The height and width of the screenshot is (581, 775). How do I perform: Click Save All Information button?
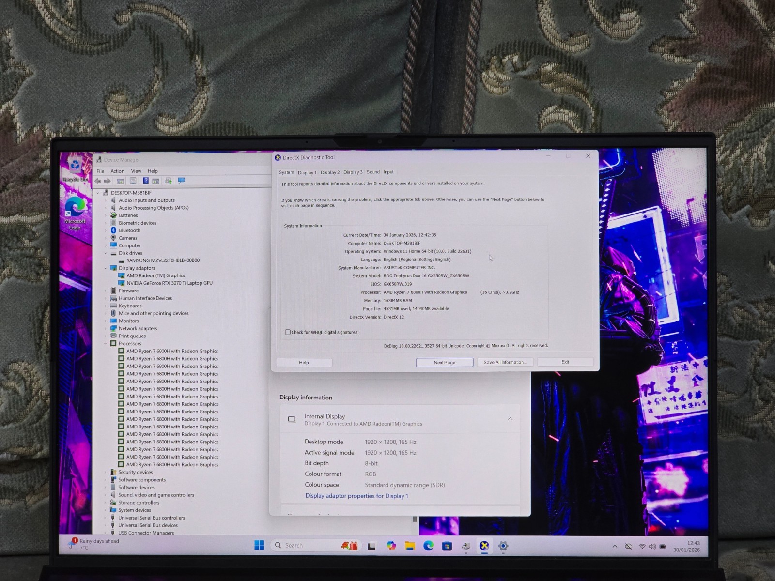pyautogui.click(x=505, y=362)
